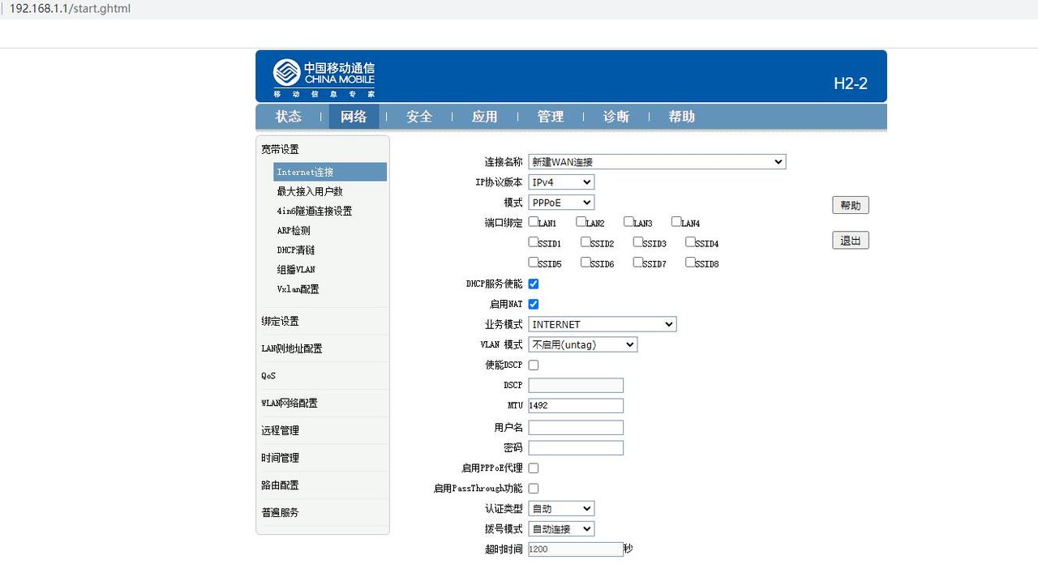
Task: Open 业务模式 INTERNET dropdown
Action: coord(603,324)
